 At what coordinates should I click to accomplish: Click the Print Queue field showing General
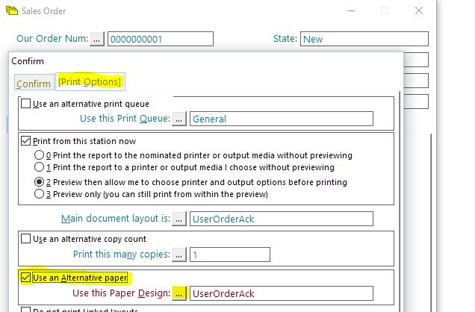(x=282, y=119)
